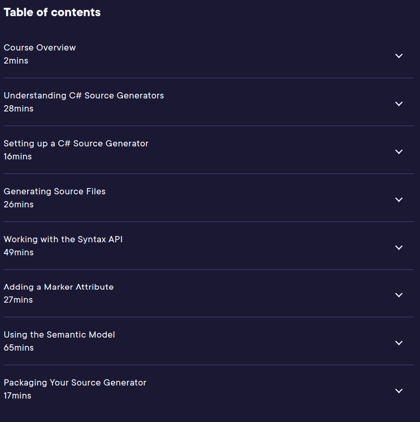420x422 pixels.
Task: Open Generating Source Files section title
Action: point(55,192)
